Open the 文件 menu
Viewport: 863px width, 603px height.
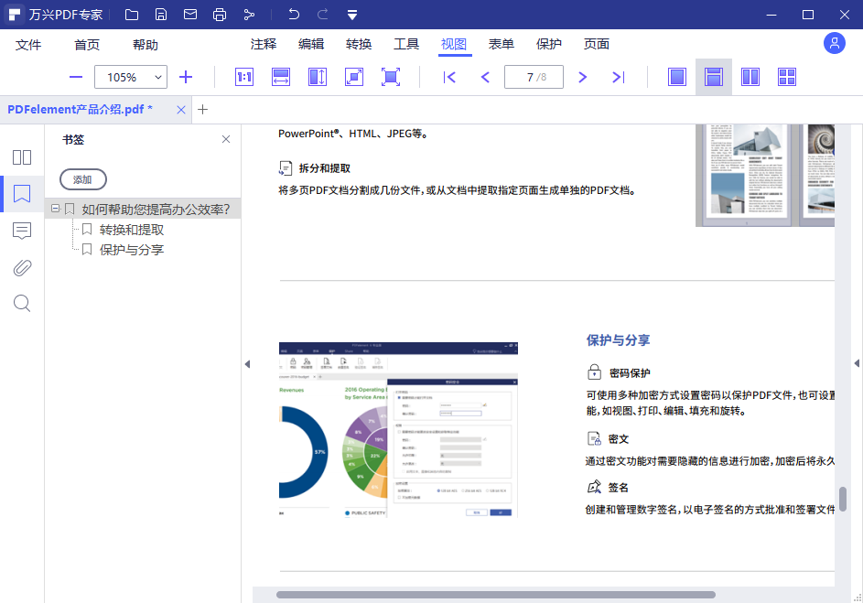[28, 43]
